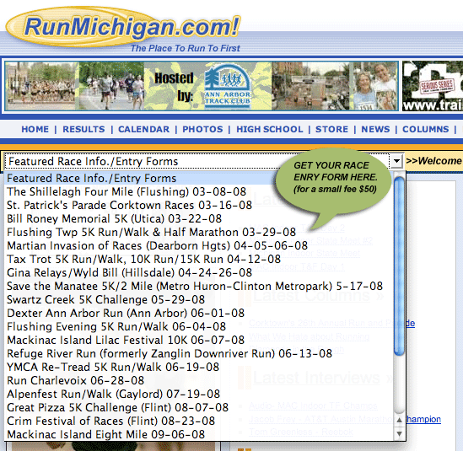Open the STORE nav link
This screenshot has width=463, height=451.
(x=331, y=129)
